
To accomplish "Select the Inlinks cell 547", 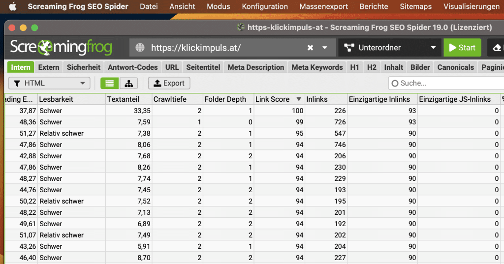I will coord(326,133).
